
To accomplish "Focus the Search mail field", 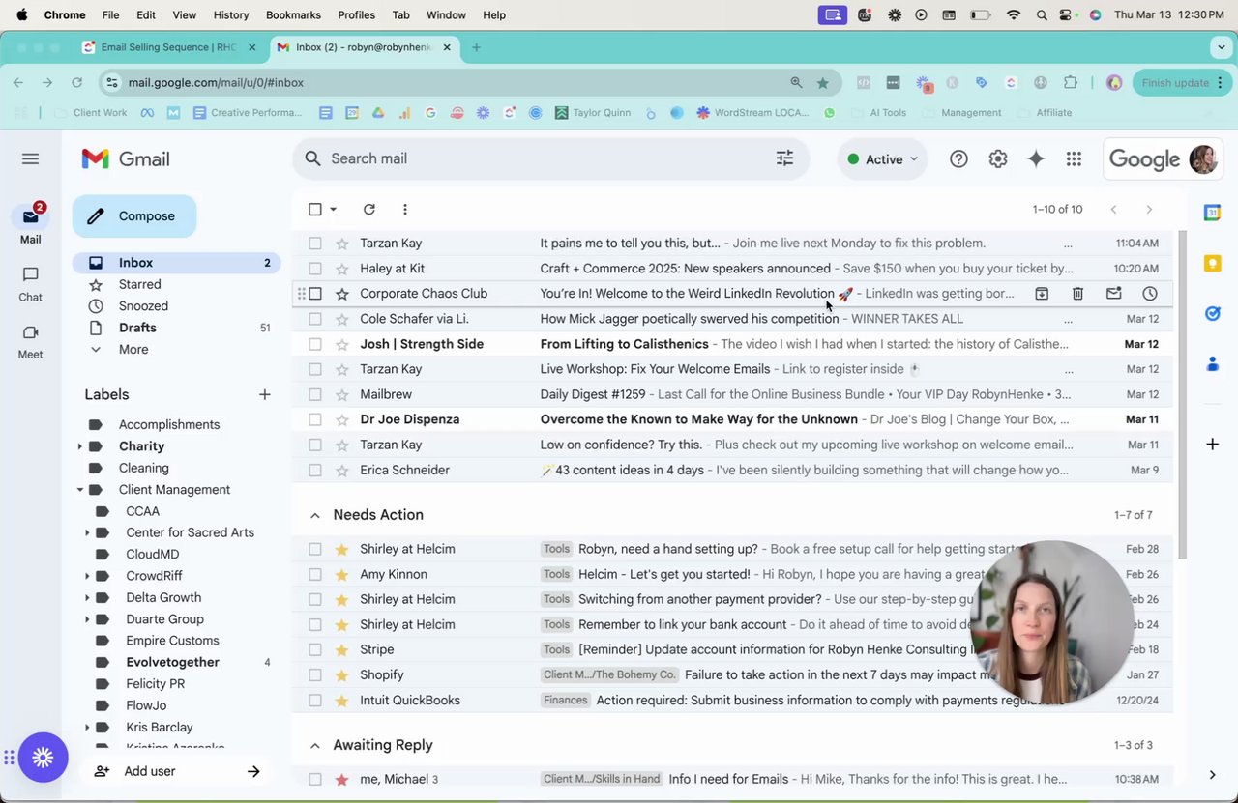I will pyautogui.click(x=550, y=158).
